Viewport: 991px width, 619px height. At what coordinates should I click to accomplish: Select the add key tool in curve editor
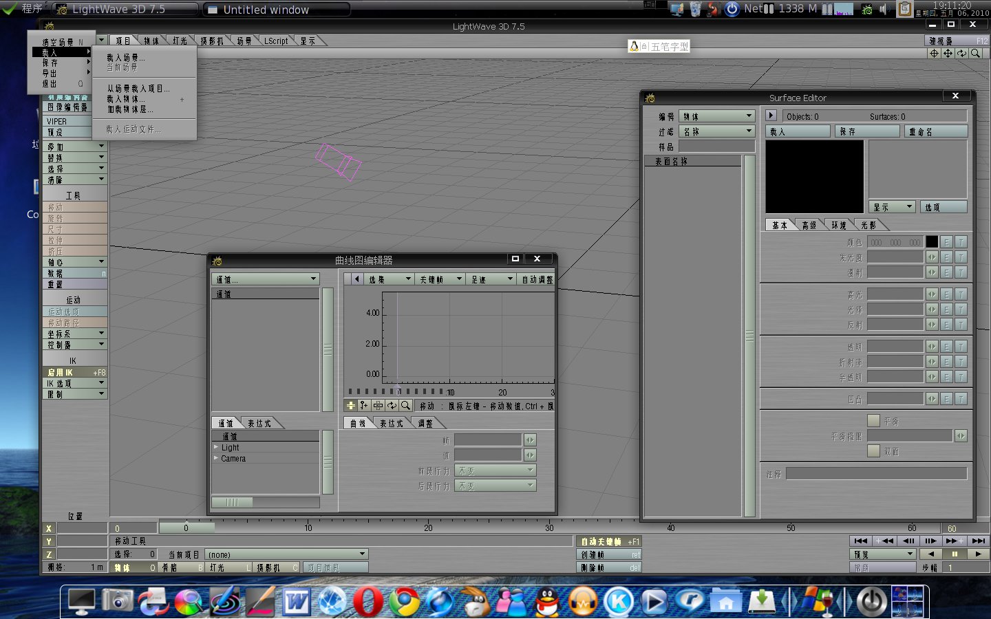point(364,406)
